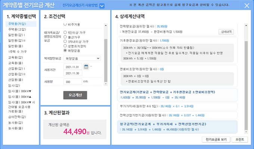Select contract type 교육용(갑)

16,57
